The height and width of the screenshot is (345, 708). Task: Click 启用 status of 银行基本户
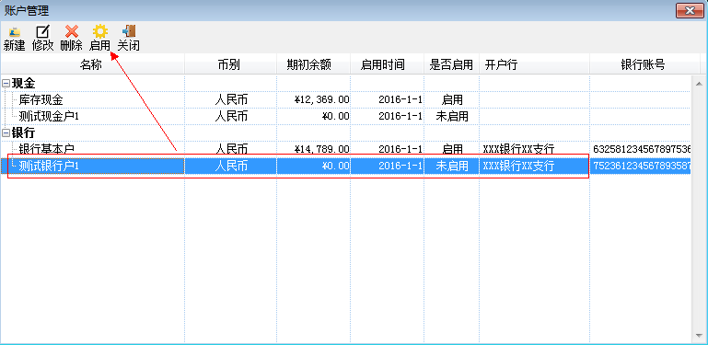[x=451, y=149]
